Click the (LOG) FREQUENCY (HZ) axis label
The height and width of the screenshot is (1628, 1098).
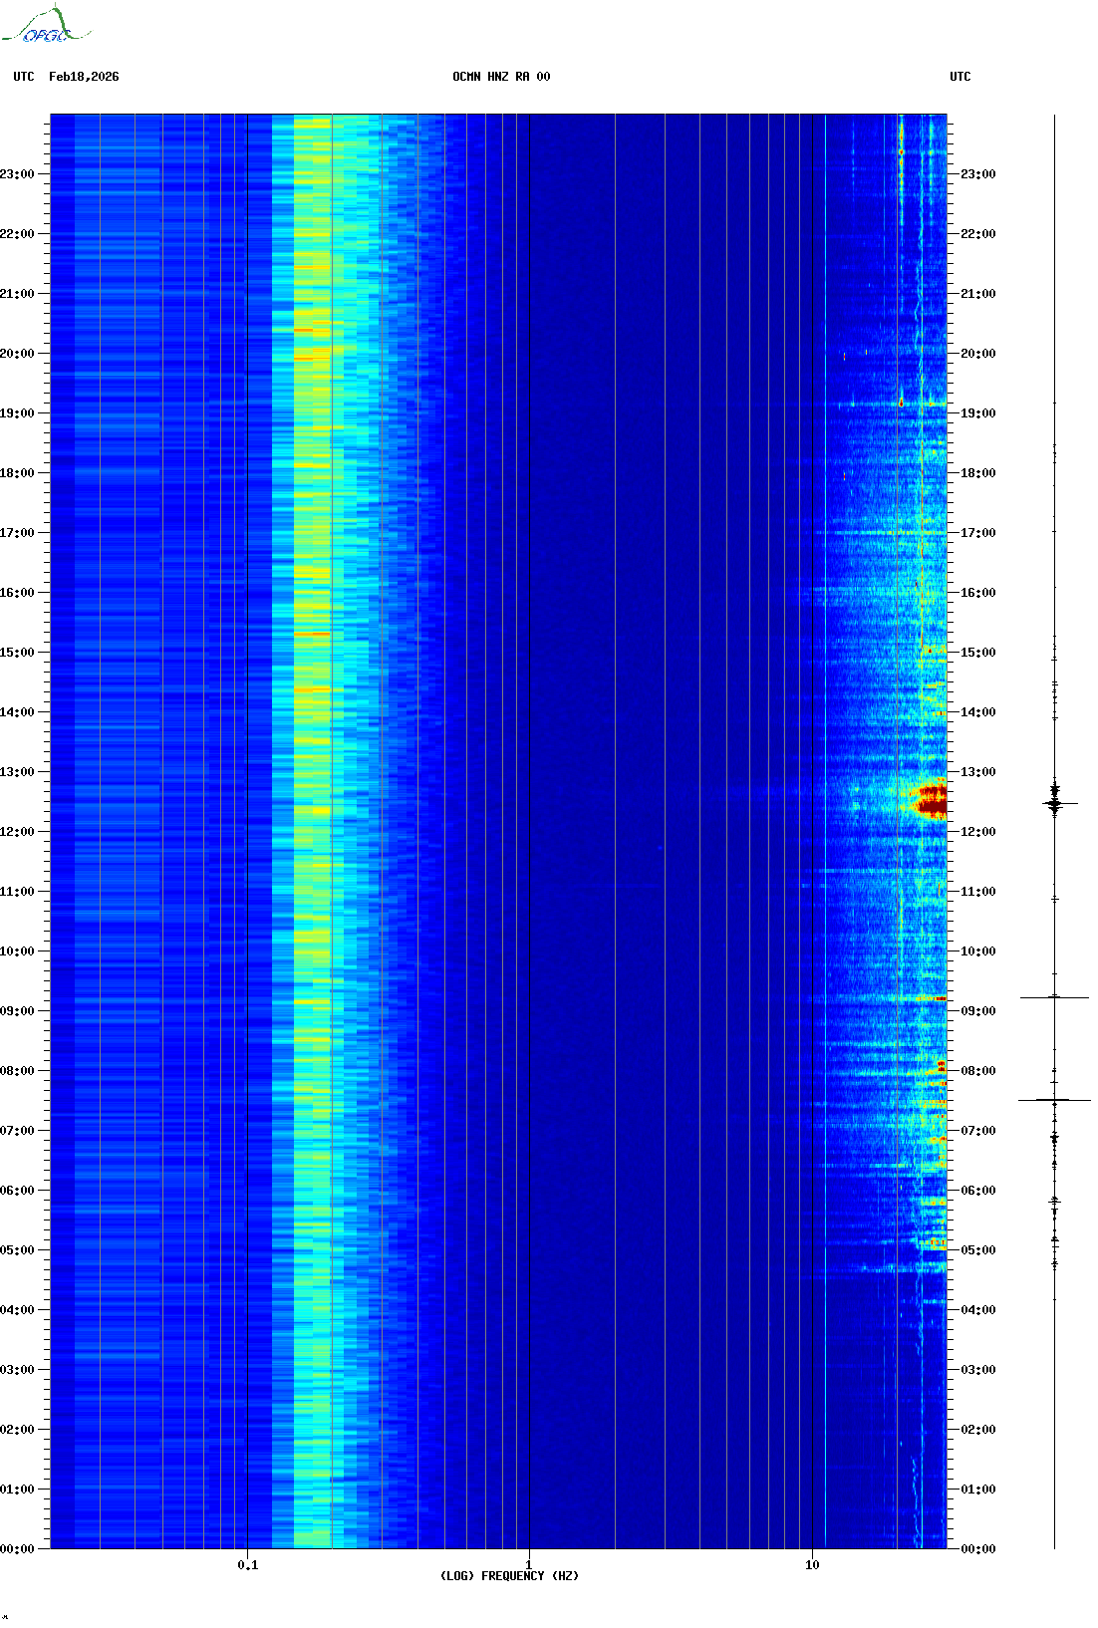tap(509, 1575)
